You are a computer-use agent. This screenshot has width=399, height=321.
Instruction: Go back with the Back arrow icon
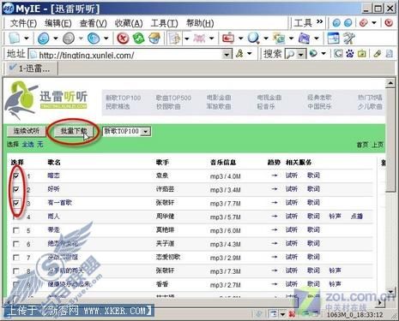click(43, 38)
